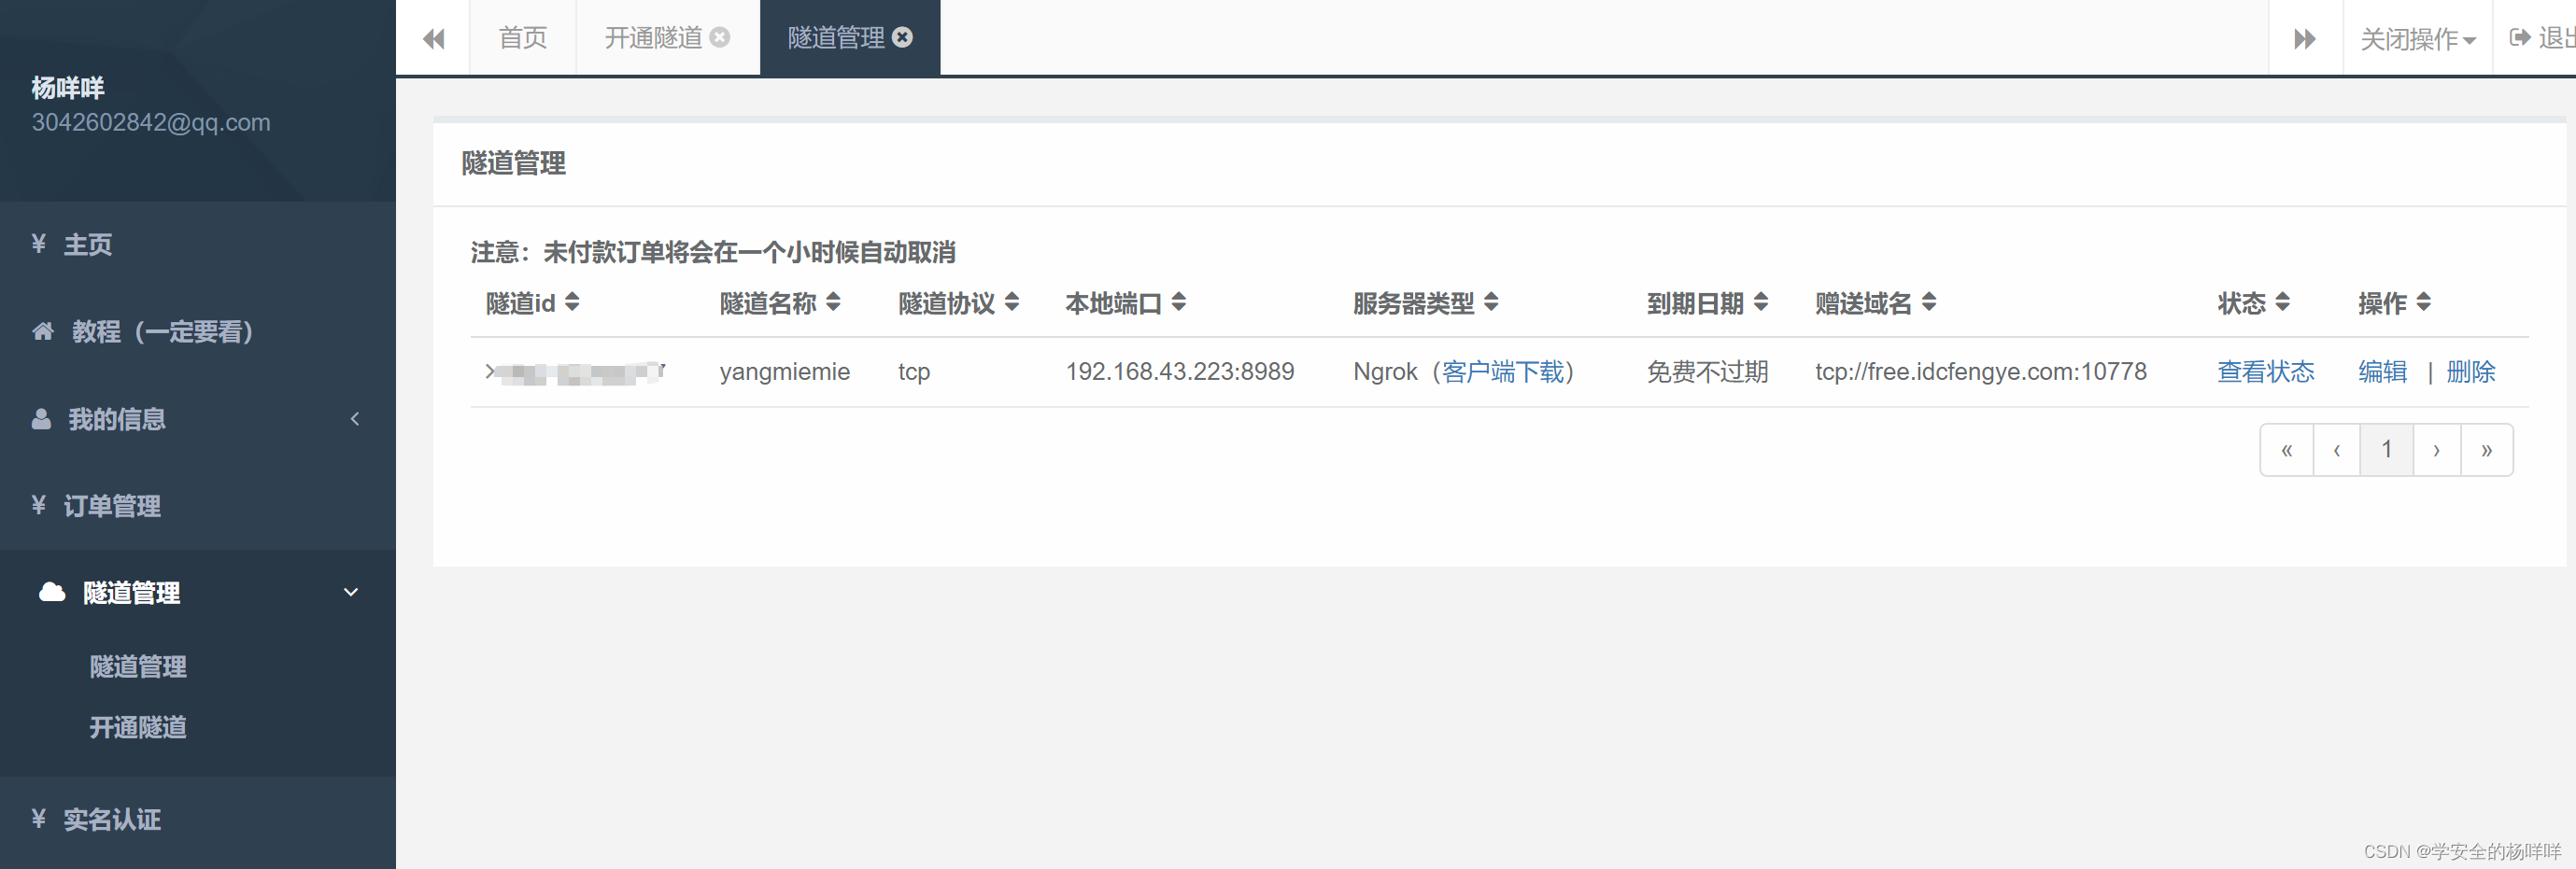Toggle sorting on the 本地端口 column
Screen dimensions: 2576x869
1180,302
